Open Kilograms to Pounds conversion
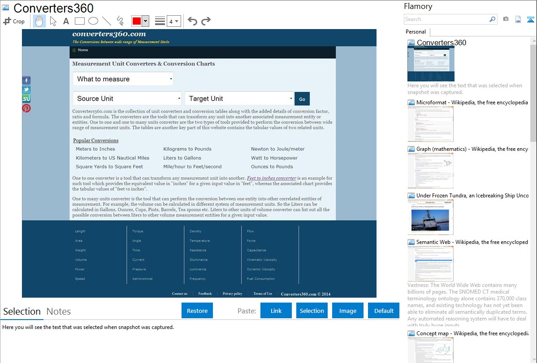537x363 pixels. point(187,149)
